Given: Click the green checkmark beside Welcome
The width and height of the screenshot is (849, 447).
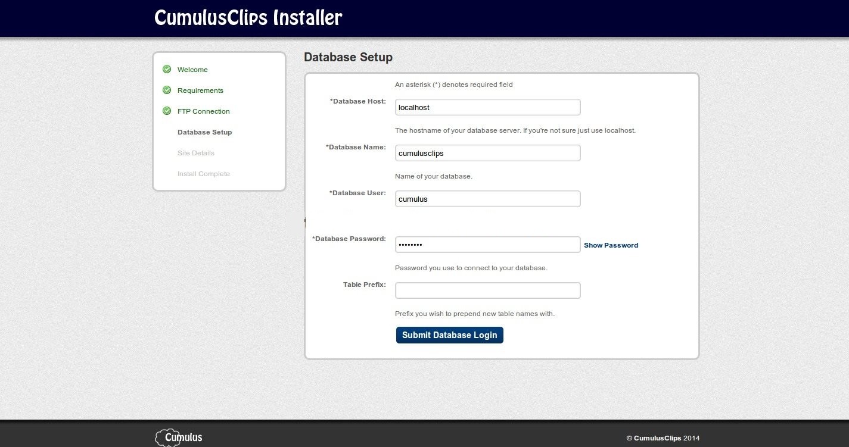Looking at the screenshot, I should coord(167,70).
